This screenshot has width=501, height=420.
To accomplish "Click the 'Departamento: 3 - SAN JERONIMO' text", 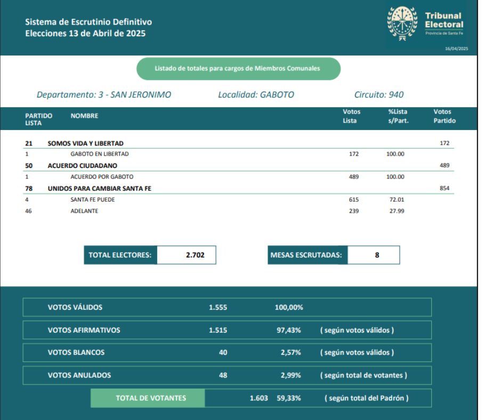I will click(x=104, y=95).
